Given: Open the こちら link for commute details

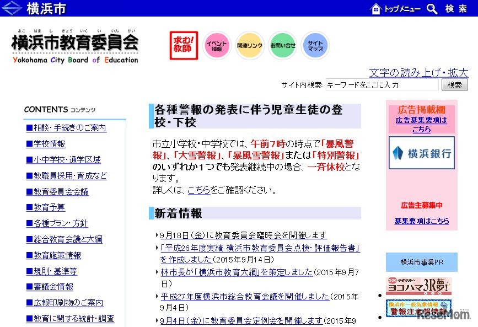Looking at the screenshot, I should click(198, 190).
